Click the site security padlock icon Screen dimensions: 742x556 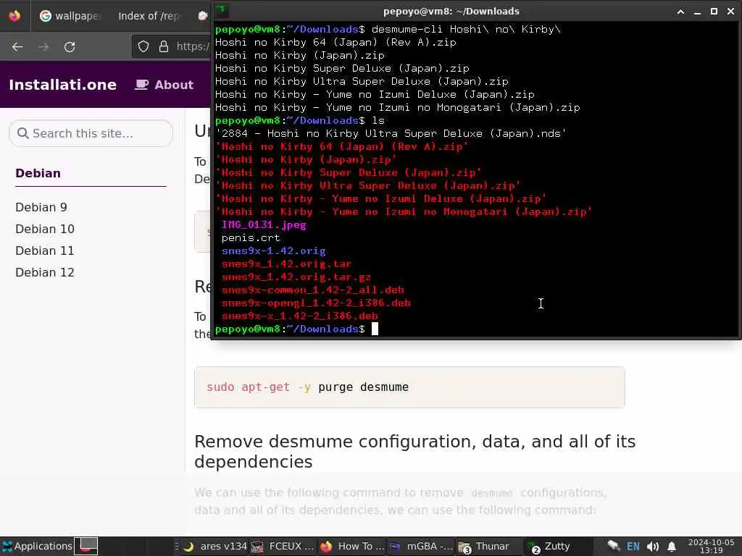pyautogui.click(x=164, y=46)
